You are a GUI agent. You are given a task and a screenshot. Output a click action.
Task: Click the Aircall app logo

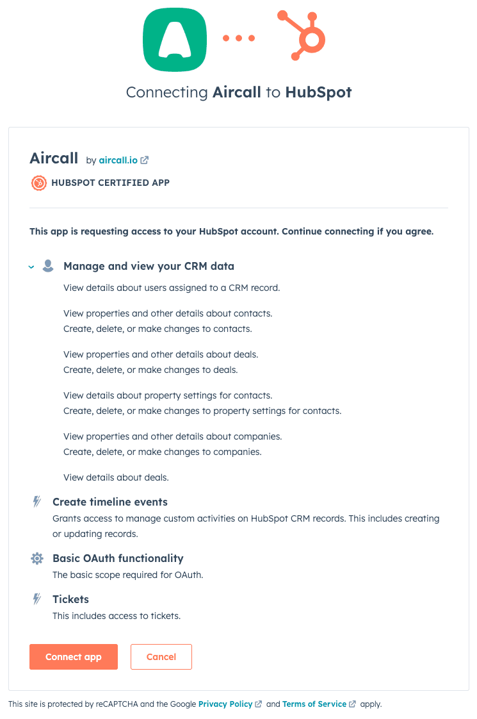pos(174,39)
